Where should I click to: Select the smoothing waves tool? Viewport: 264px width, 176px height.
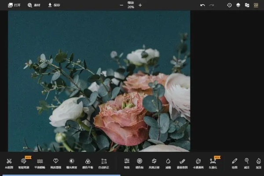coord(40,163)
